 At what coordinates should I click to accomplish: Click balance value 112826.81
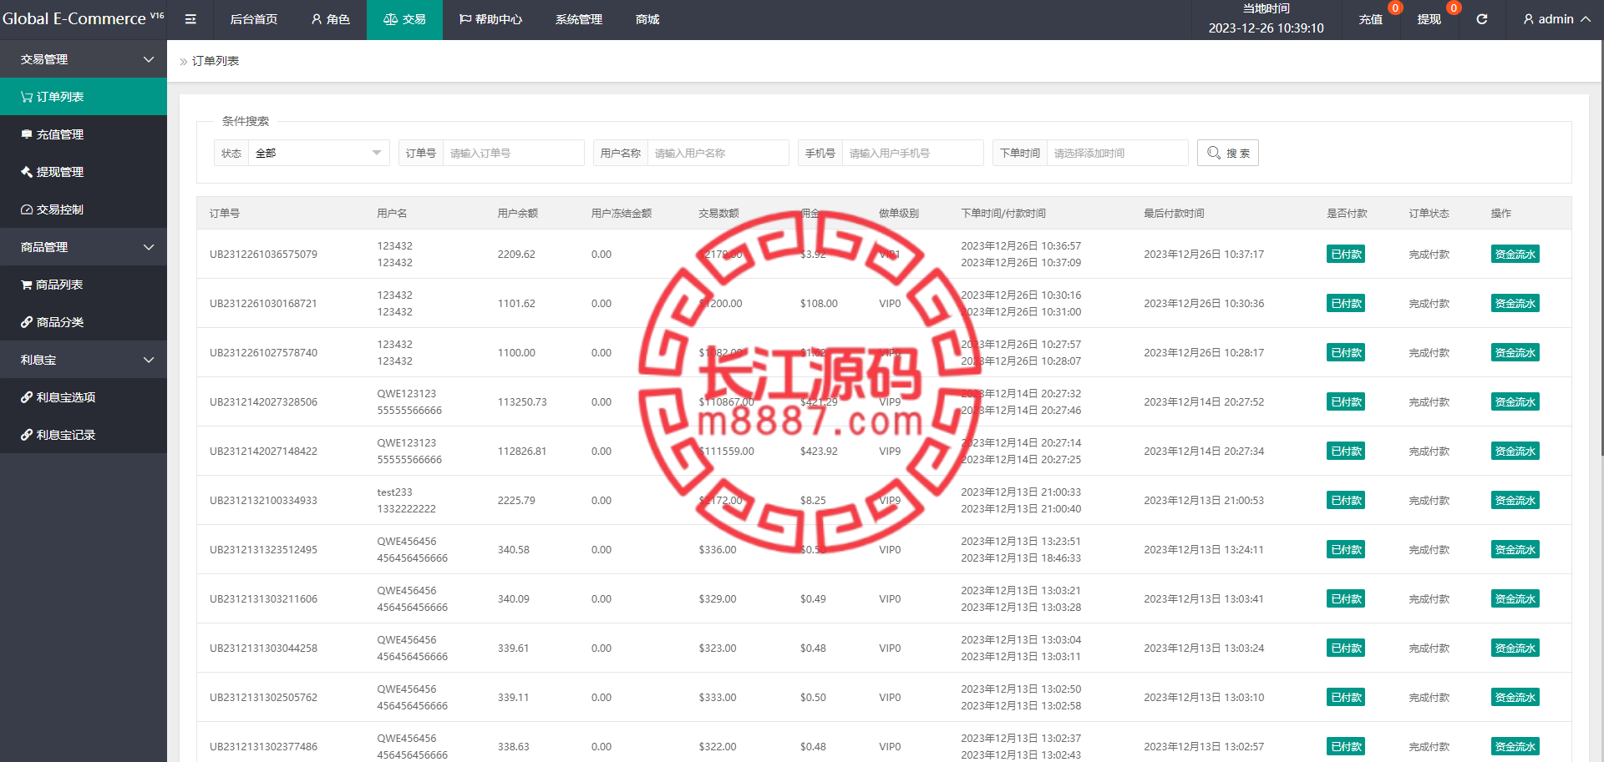click(522, 451)
